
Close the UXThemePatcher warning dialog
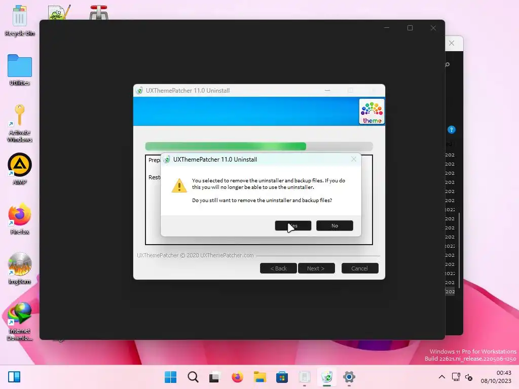[353, 160]
